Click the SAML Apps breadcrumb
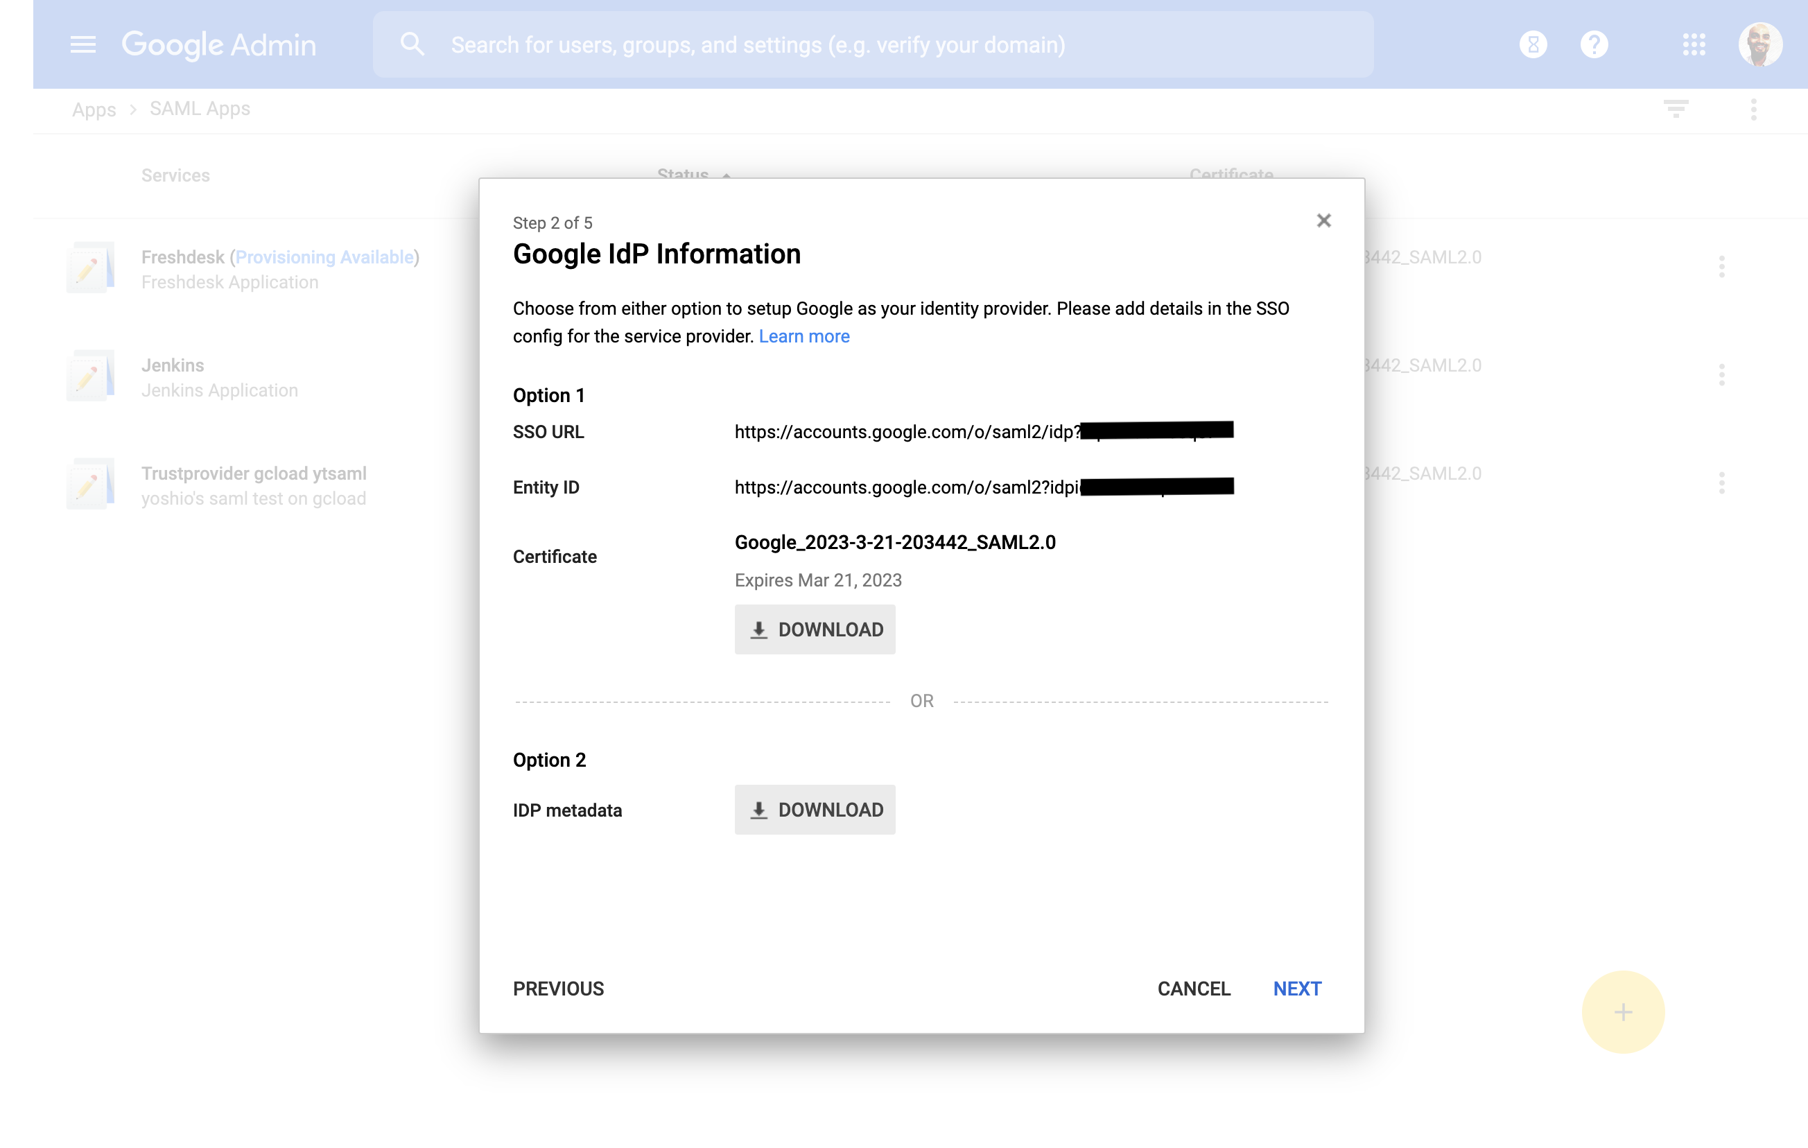 tap(200, 109)
